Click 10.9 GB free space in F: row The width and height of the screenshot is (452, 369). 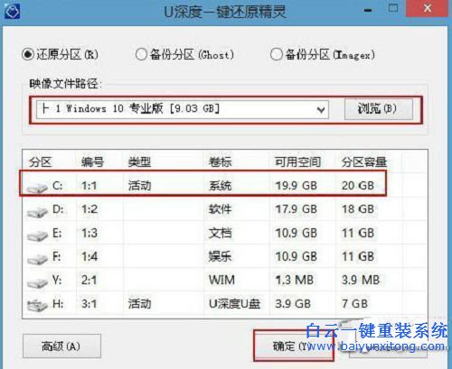click(x=296, y=256)
